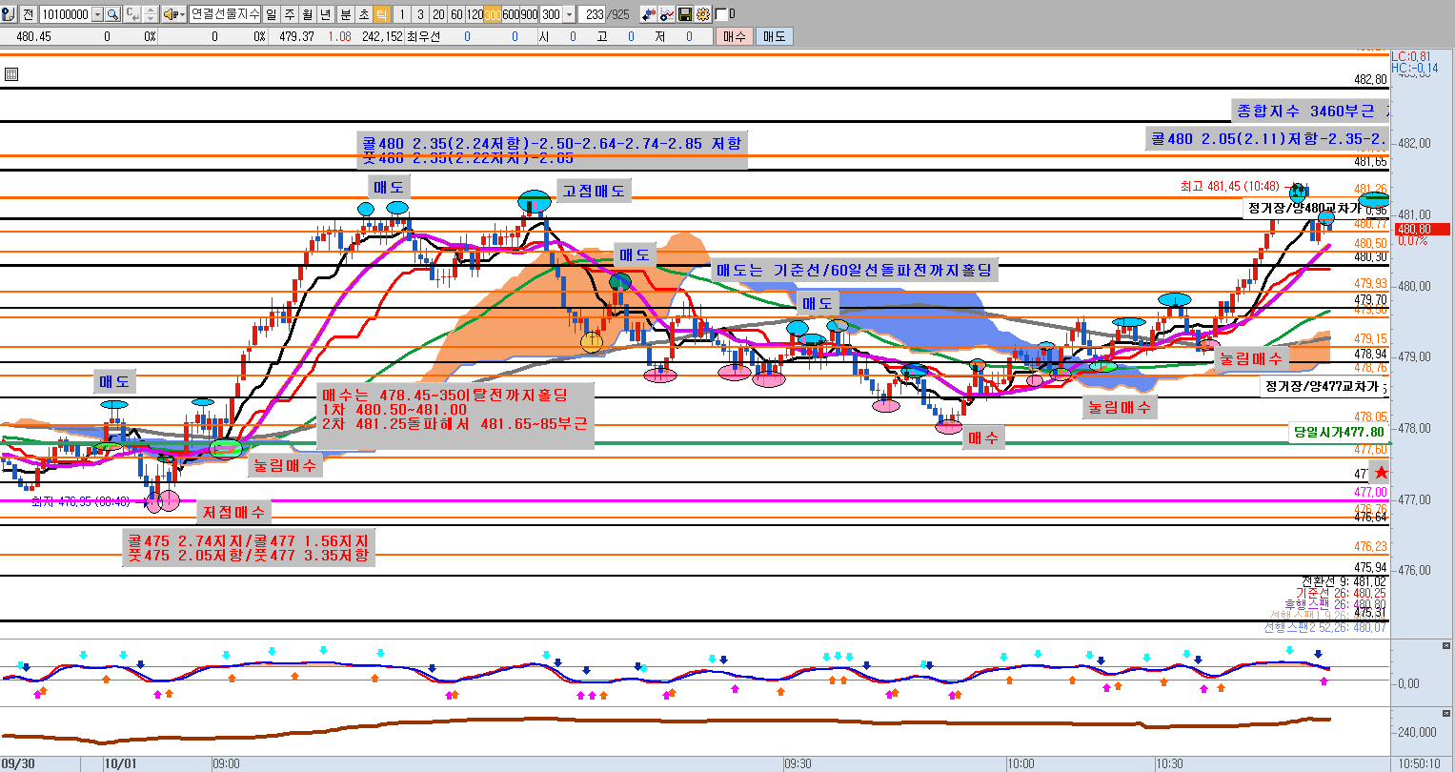Open the speaker alert settings icon

click(170, 14)
